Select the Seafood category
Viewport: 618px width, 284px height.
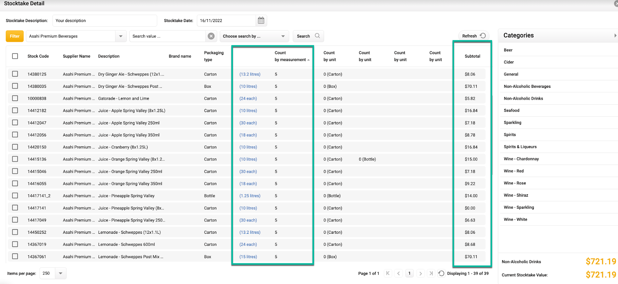click(x=511, y=110)
